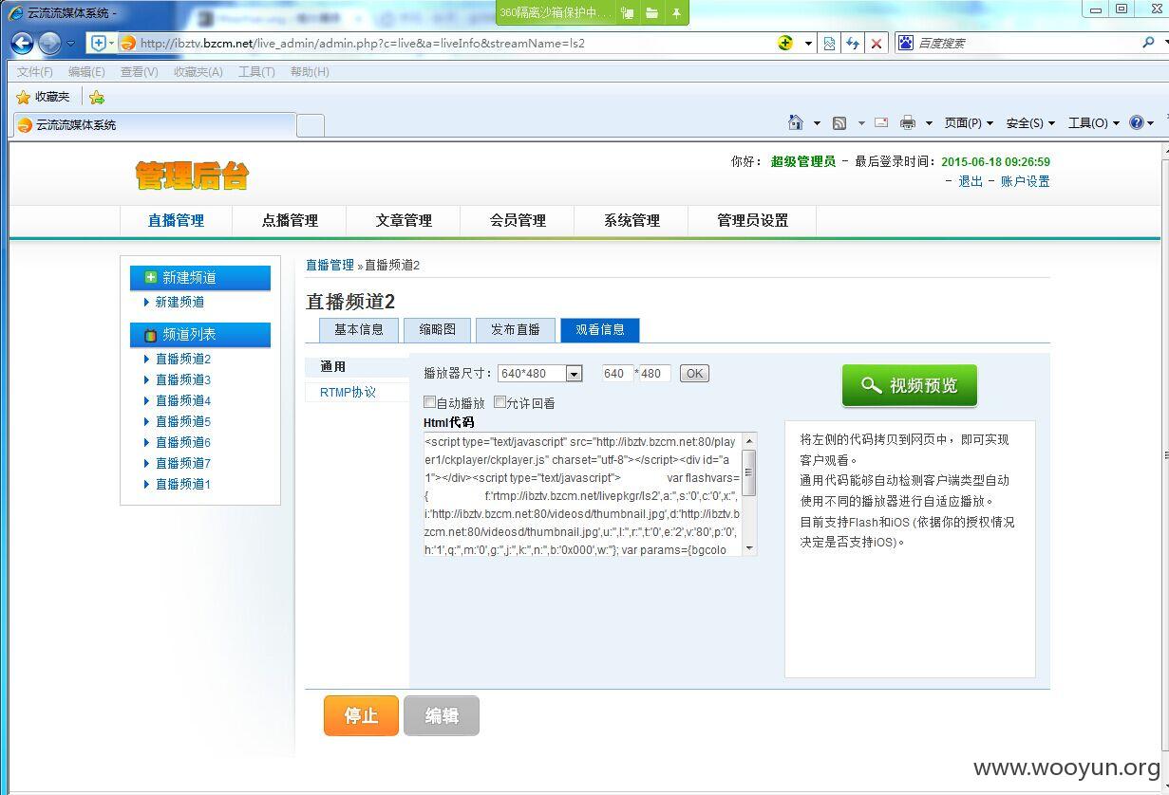
Task: Open 直播频道7 in channel list
Action: pyautogui.click(x=183, y=463)
